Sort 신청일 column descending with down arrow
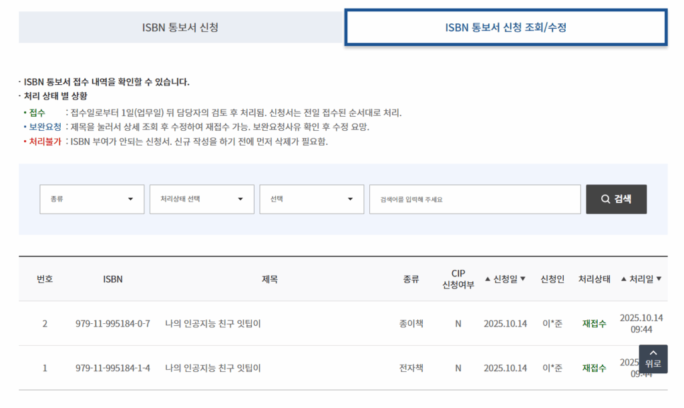This screenshot has height=408, width=684. tap(523, 279)
